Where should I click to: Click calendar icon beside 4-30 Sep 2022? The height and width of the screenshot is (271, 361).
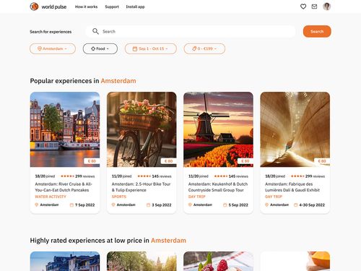[x=296, y=205]
